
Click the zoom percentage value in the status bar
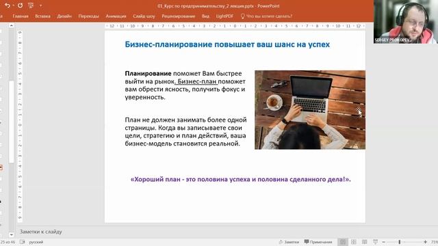[x=435, y=242]
